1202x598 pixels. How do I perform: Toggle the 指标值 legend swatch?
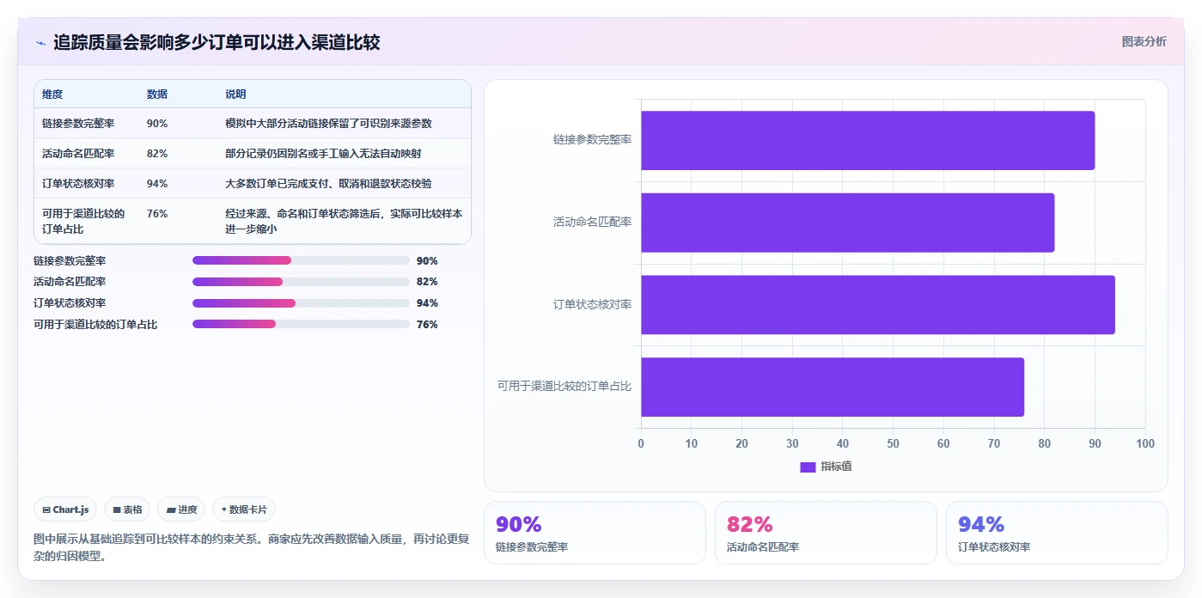click(x=808, y=467)
